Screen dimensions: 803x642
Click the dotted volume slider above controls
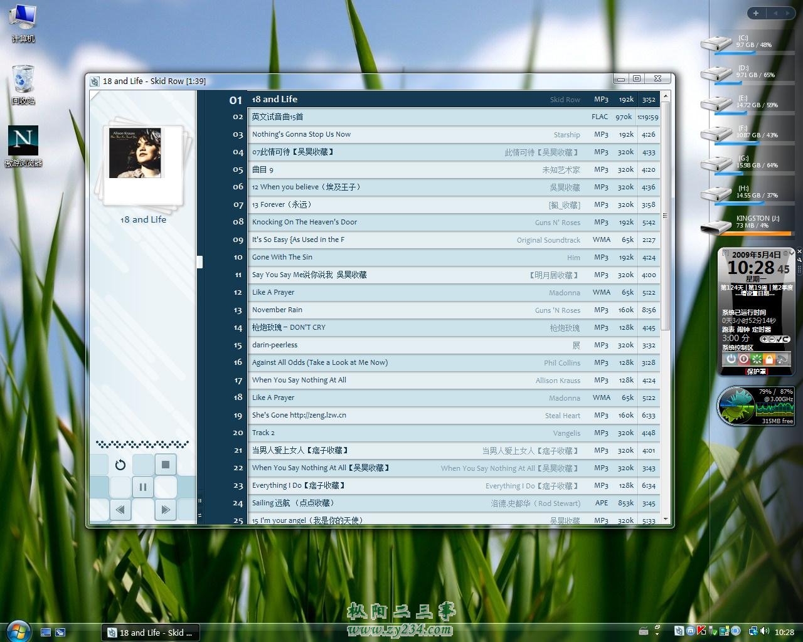click(x=143, y=445)
